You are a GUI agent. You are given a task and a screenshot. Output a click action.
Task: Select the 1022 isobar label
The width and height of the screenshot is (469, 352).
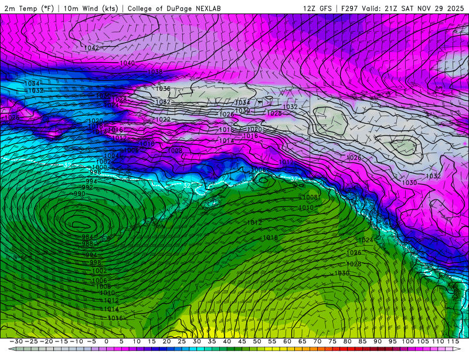[x=164, y=119]
